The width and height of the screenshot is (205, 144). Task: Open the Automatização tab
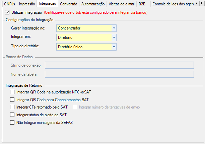pos(93,4)
